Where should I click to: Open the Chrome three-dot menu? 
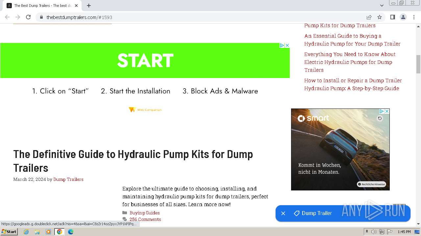[414, 17]
